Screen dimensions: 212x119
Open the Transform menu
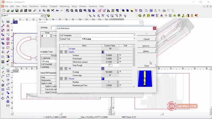34,6
